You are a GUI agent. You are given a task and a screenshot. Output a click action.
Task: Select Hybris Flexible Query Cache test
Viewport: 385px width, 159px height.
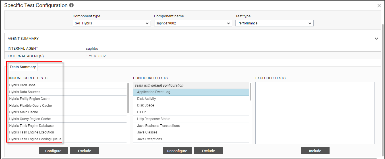pyautogui.click(x=67, y=106)
